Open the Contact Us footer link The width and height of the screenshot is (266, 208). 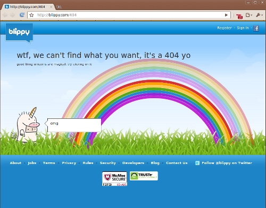point(177,163)
